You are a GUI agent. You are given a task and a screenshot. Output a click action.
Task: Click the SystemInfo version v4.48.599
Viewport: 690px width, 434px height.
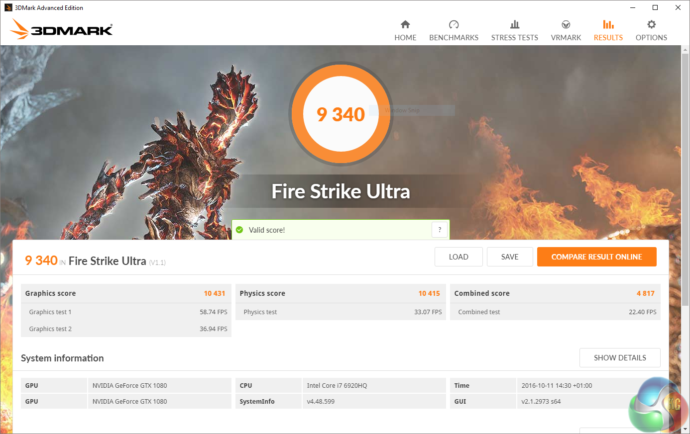coord(321,401)
